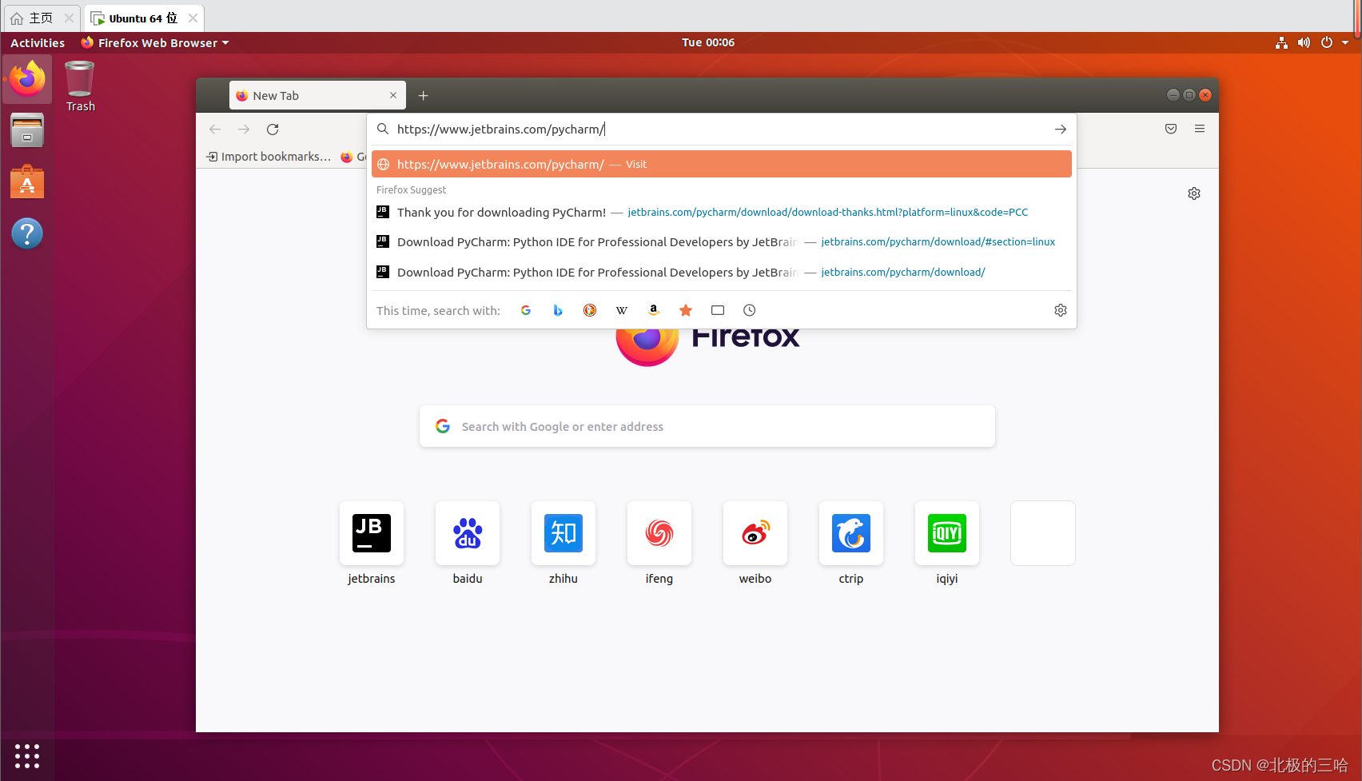Open a new tab with plus button
Image resolution: width=1362 pixels, height=781 pixels.
(x=424, y=96)
